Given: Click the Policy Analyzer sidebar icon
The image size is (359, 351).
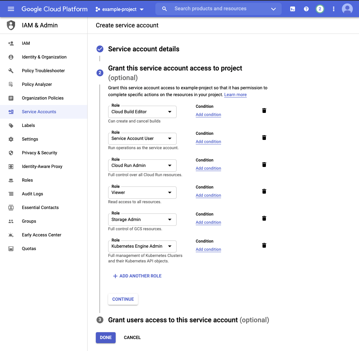Looking at the screenshot, I should 11,84.
